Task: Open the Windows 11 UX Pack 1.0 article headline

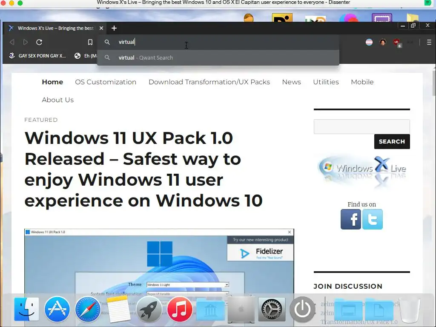Action: [x=143, y=169]
